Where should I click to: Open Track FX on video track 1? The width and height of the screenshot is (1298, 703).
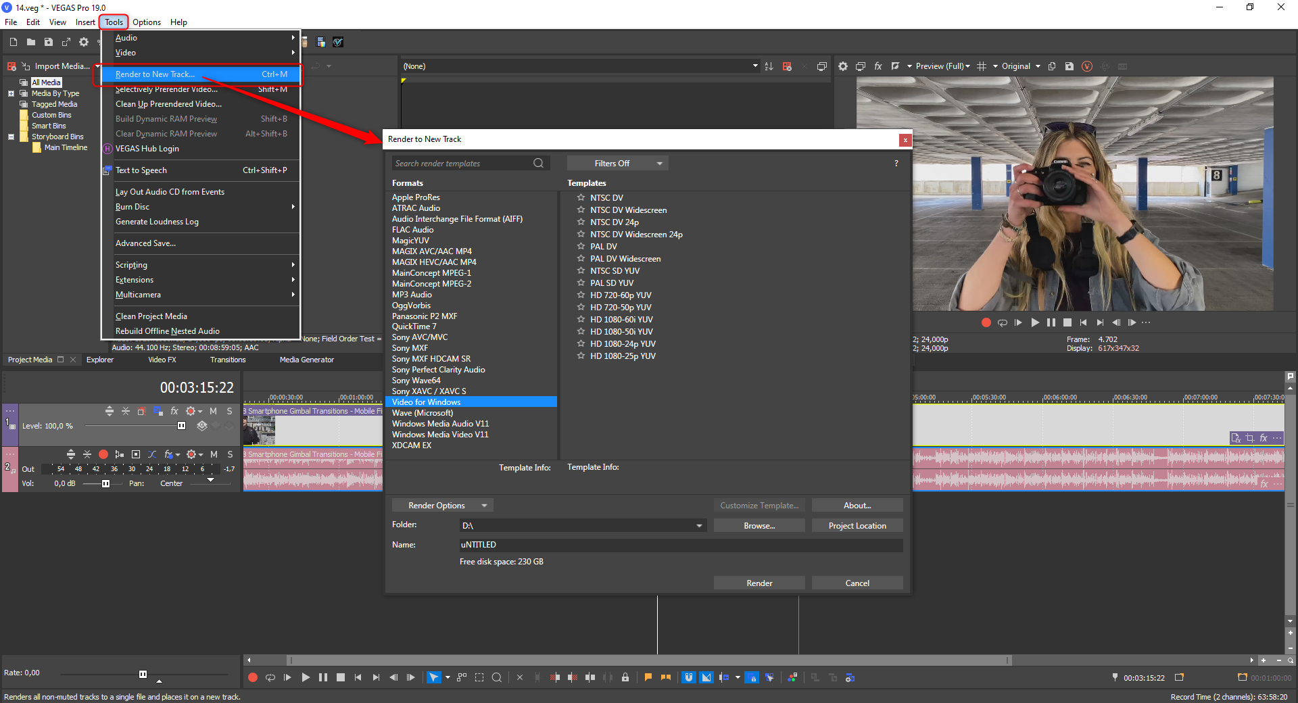(x=174, y=411)
